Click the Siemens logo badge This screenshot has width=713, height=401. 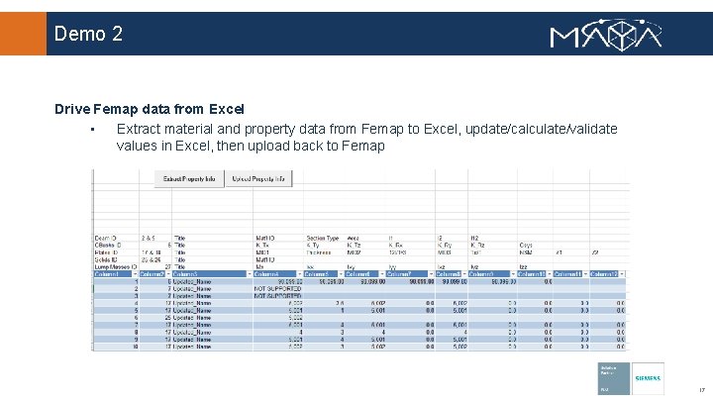pyautogui.click(x=648, y=378)
